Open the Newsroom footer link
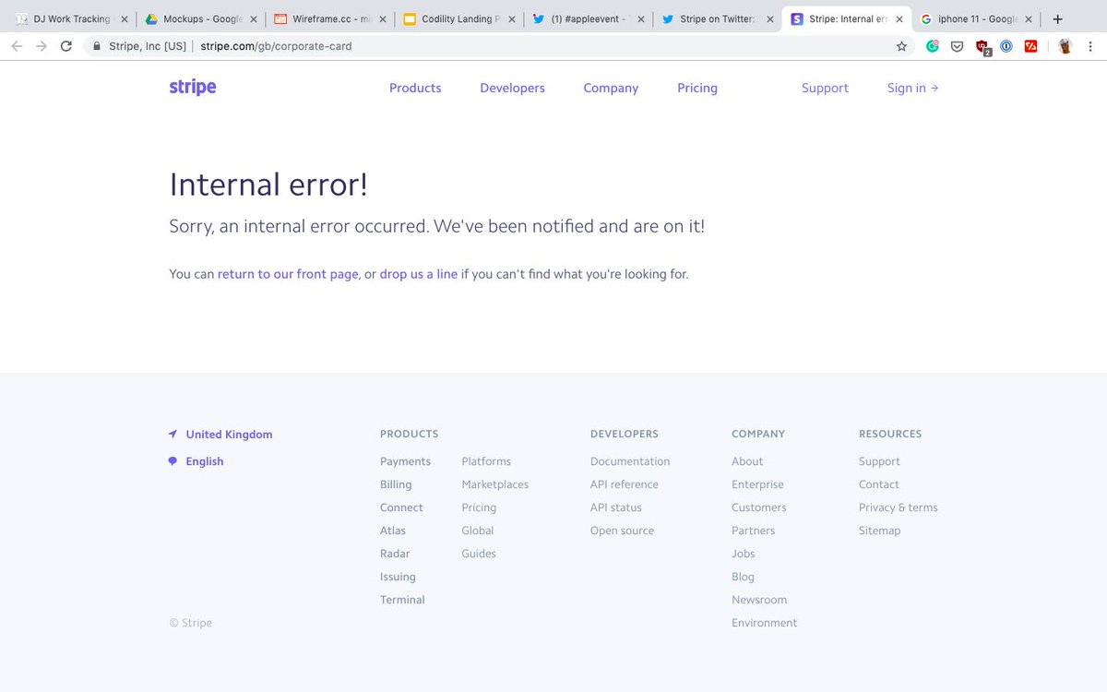This screenshot has width=1107, height=692. coord(759,600)
